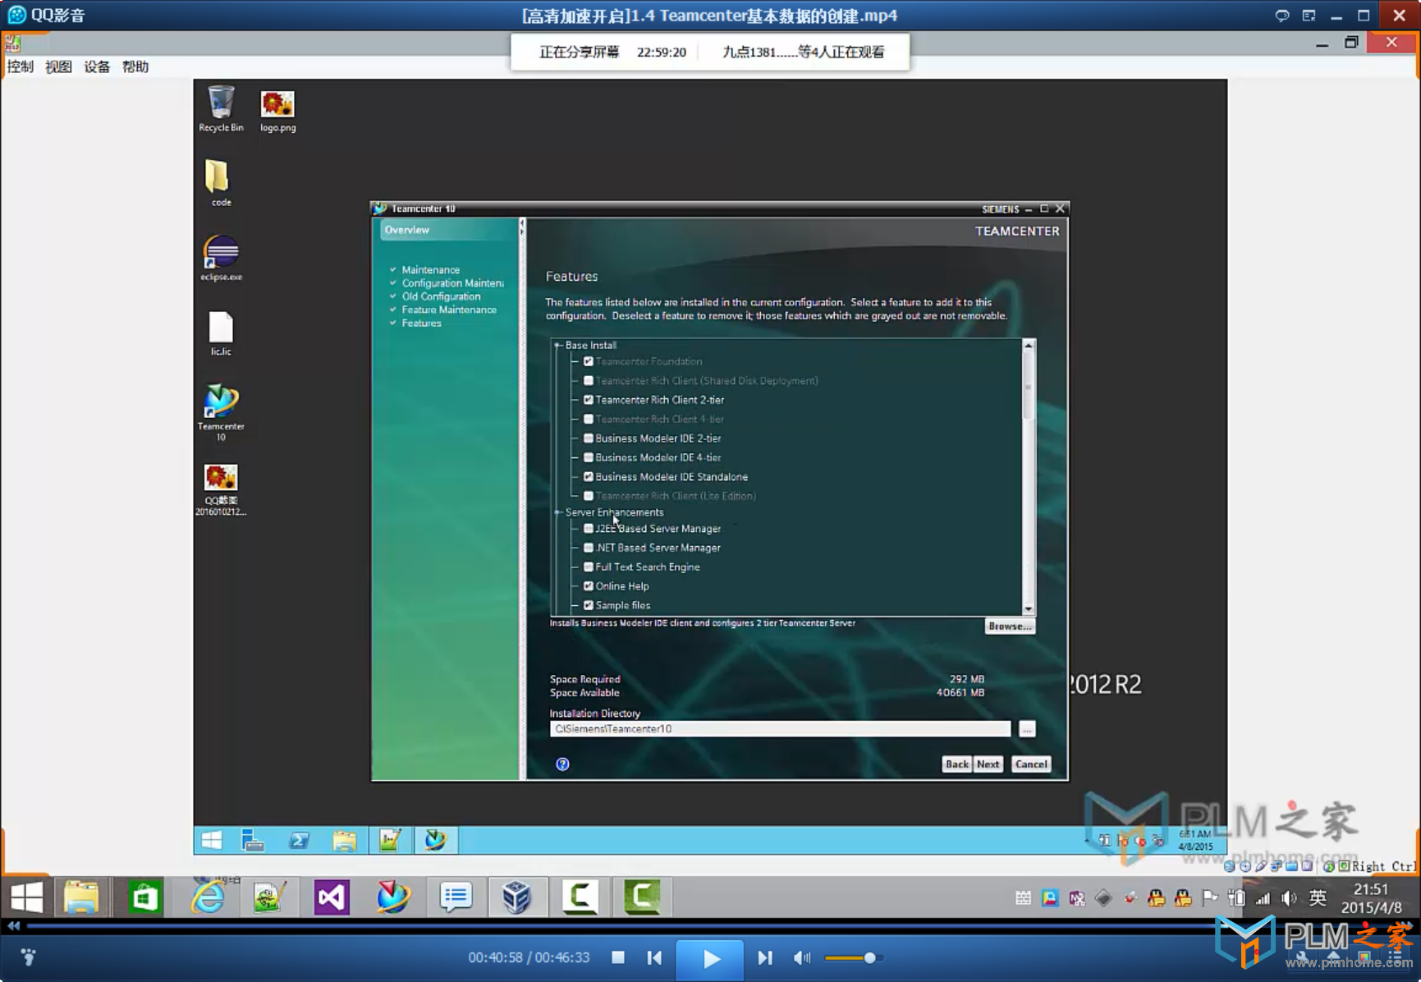Open the white Camtasia icon on the host taskbar
The image size is (1421, 982).
click(580, 897)
